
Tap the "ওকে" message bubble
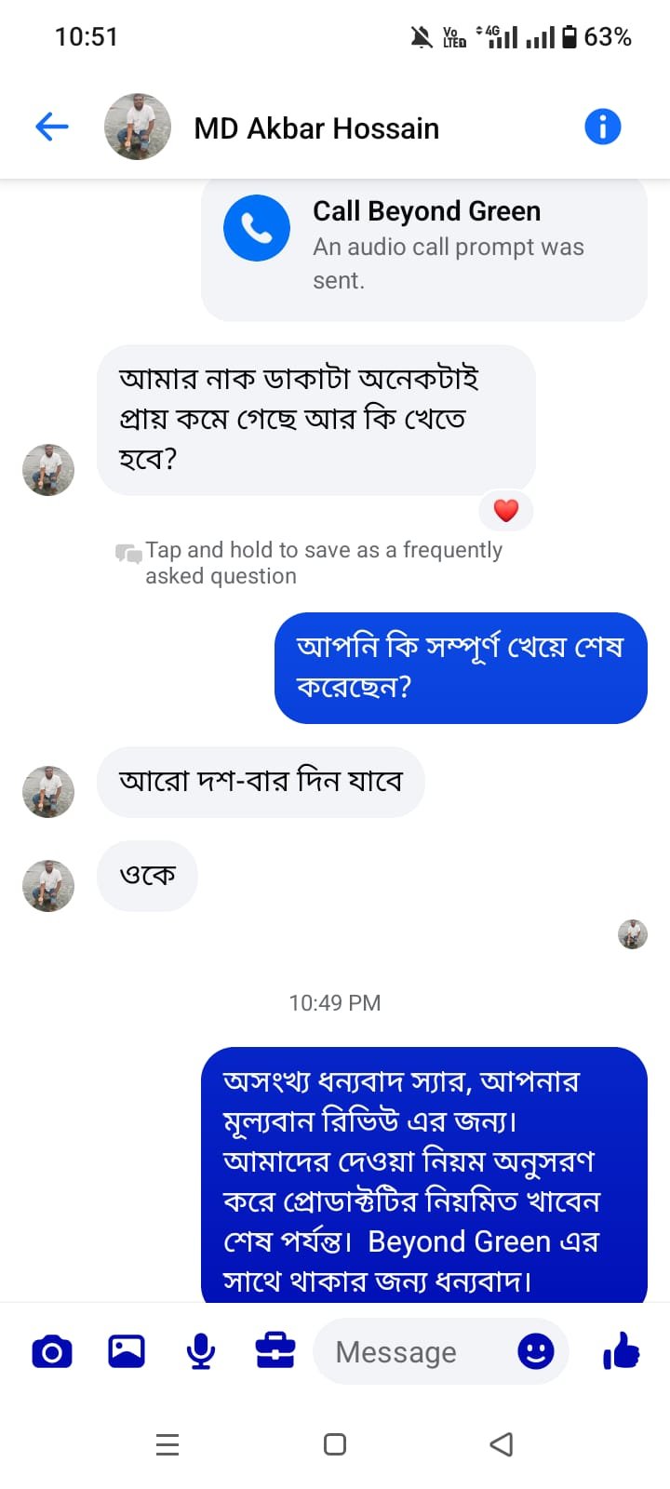tap(147, 876)
